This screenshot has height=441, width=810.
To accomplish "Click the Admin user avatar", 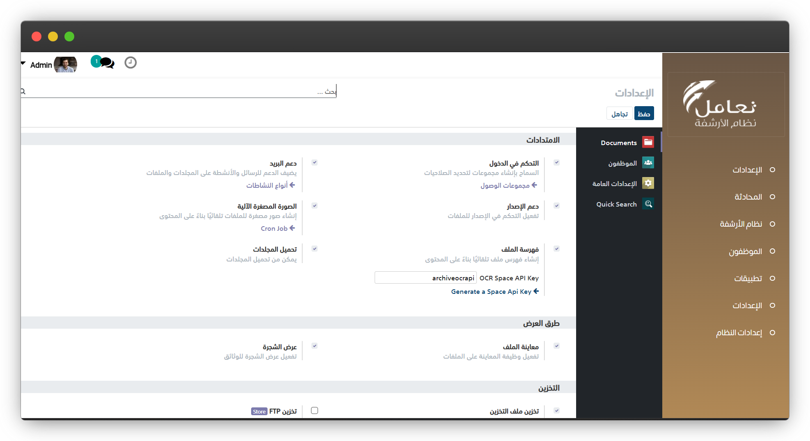I will point(65,65).
